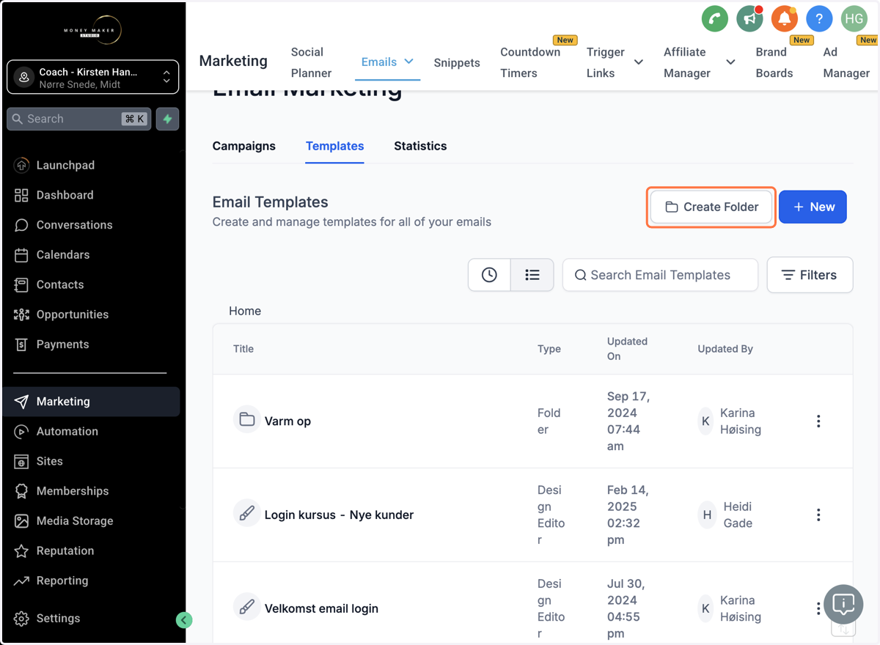Viewport: 880px width, 645px height.
Task: Open Login kursus - Nye kunder template
Action: point(339,515)
